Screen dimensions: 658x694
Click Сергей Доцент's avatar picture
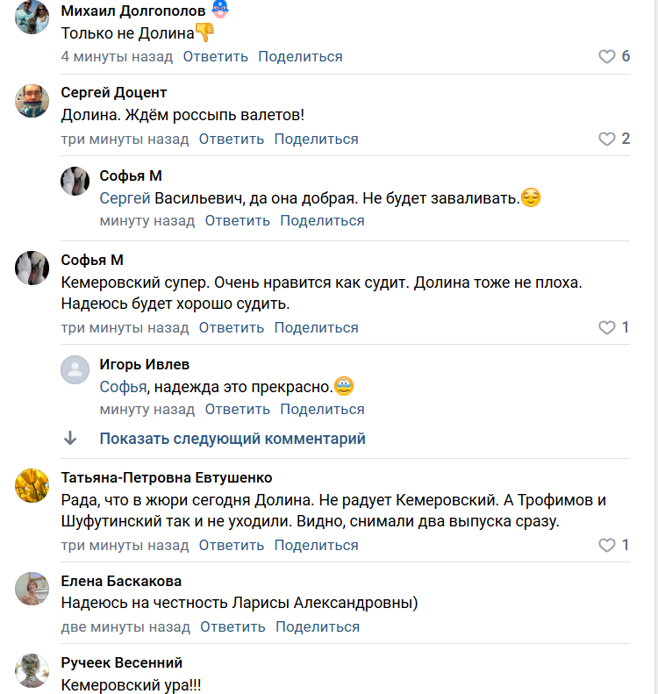click(32, 100)
